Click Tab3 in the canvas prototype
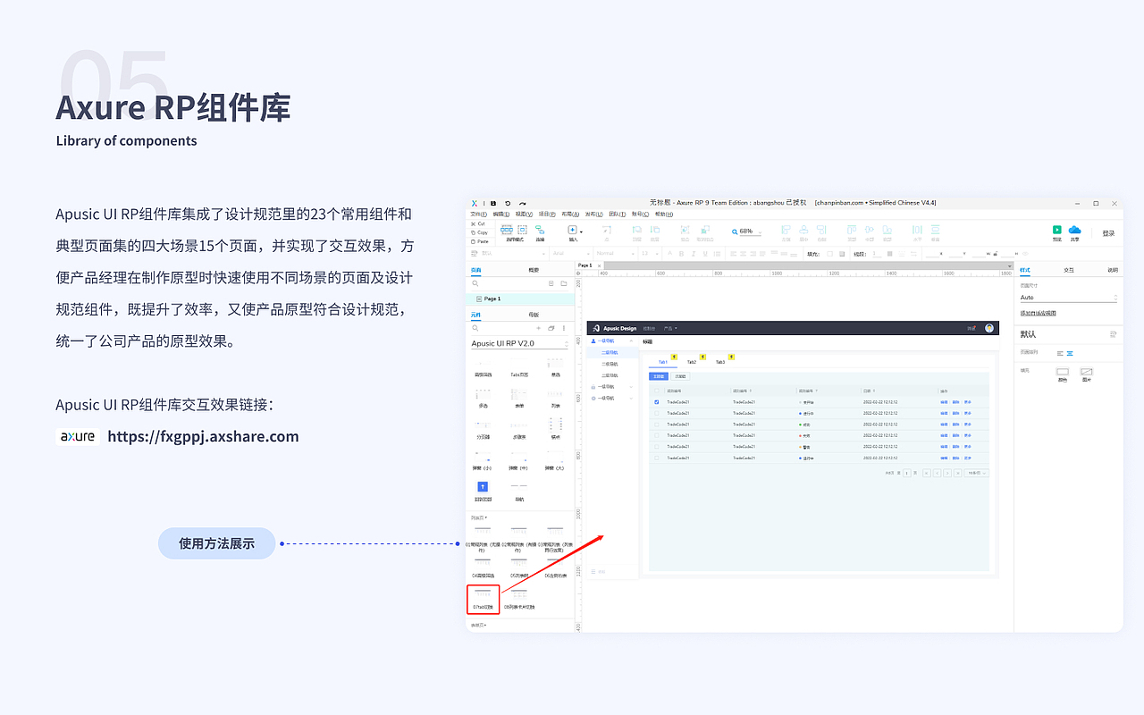The height and width of the screenshot is (715, 1144). point(720,362)
